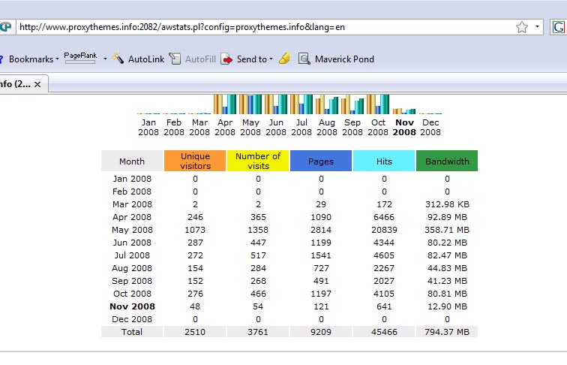The image size is (567, 365).
Task: Close the current browser tab
Action: (x=37, y=85)
